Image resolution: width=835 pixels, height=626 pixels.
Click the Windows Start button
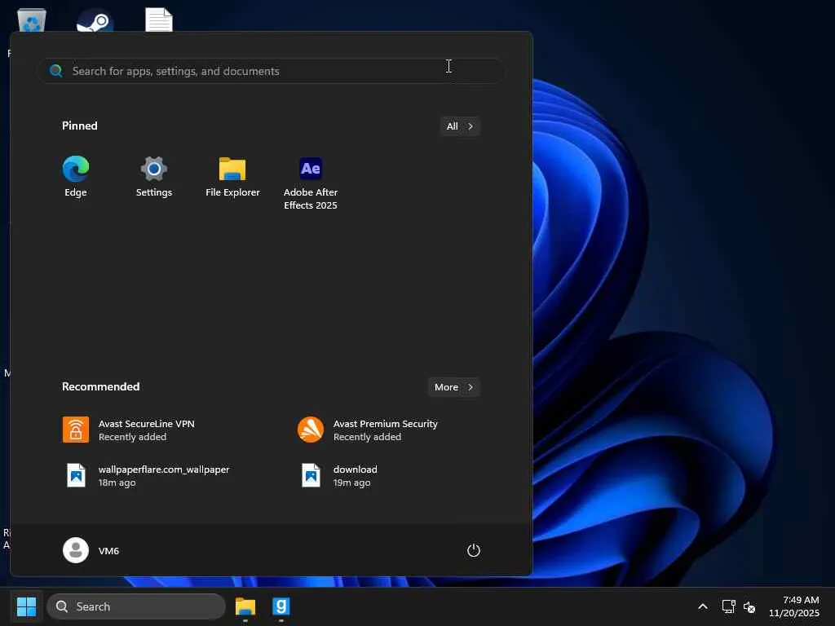pos(26,606)
